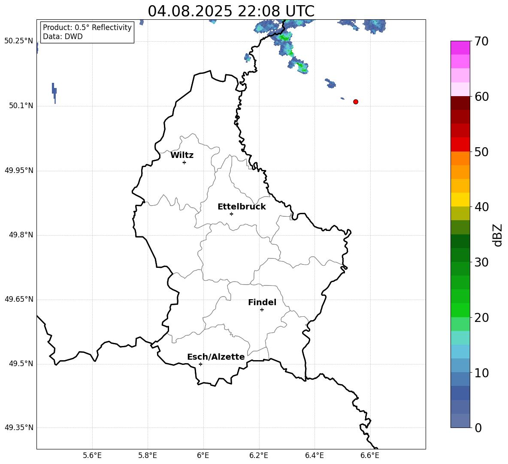Click the Wiltz city label
The image size is (508, 464).
[x=182, y=155]
